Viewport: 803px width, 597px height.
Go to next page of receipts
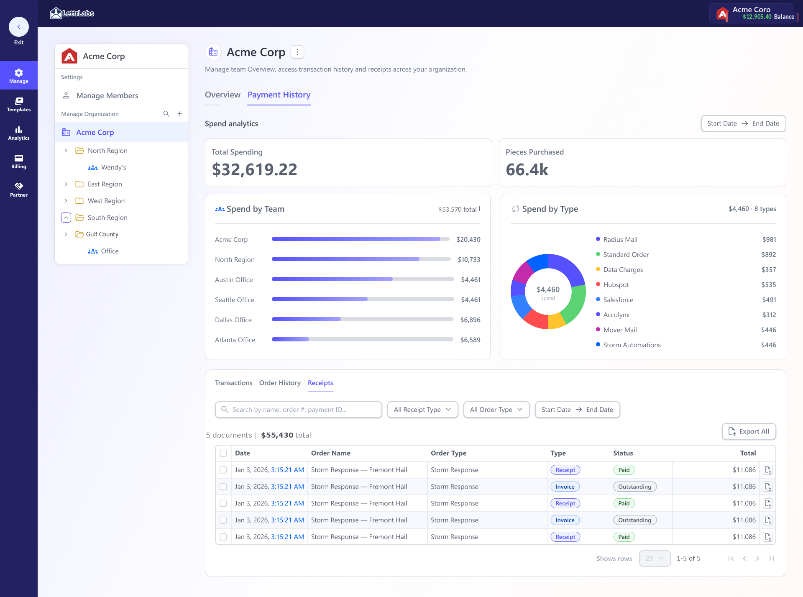coord(757,559)
